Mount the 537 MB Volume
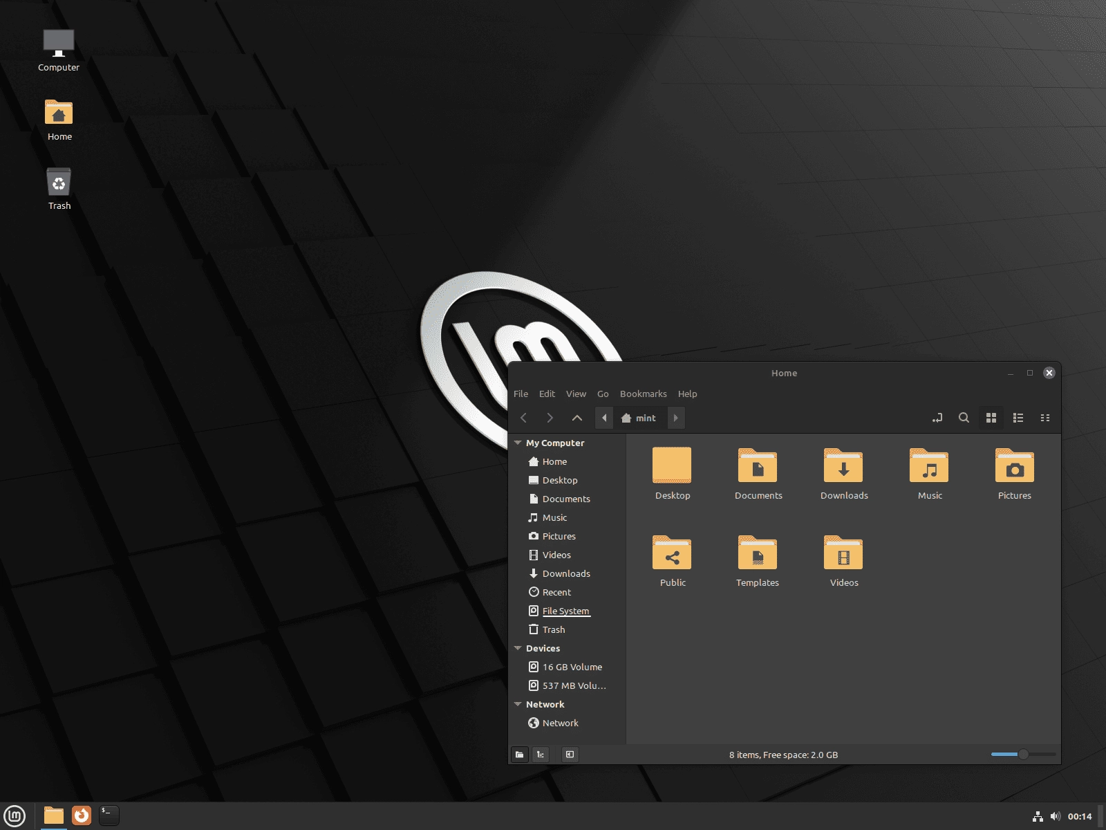This screenshot has width=1106, height=830. tap(568, 685)
